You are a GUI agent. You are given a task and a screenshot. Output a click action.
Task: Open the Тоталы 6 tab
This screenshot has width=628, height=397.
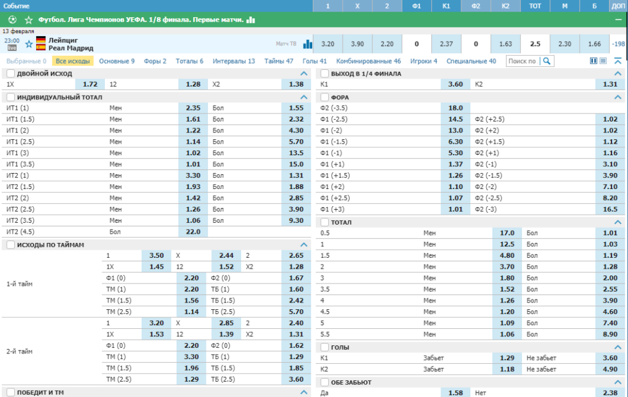coord(190,61)
